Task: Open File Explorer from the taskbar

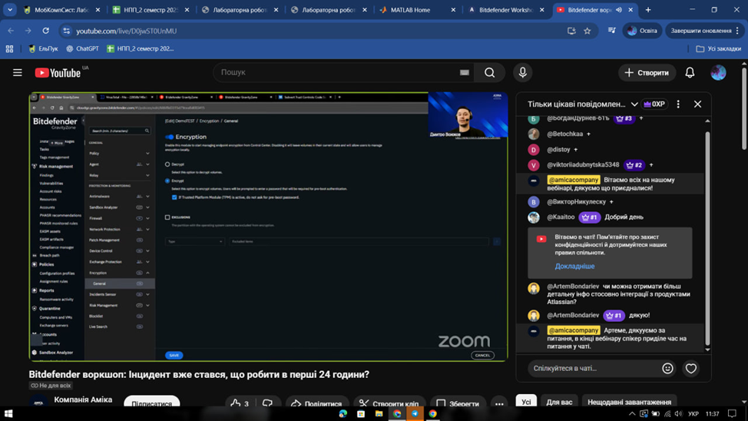Action: click(x=379, y=413)
